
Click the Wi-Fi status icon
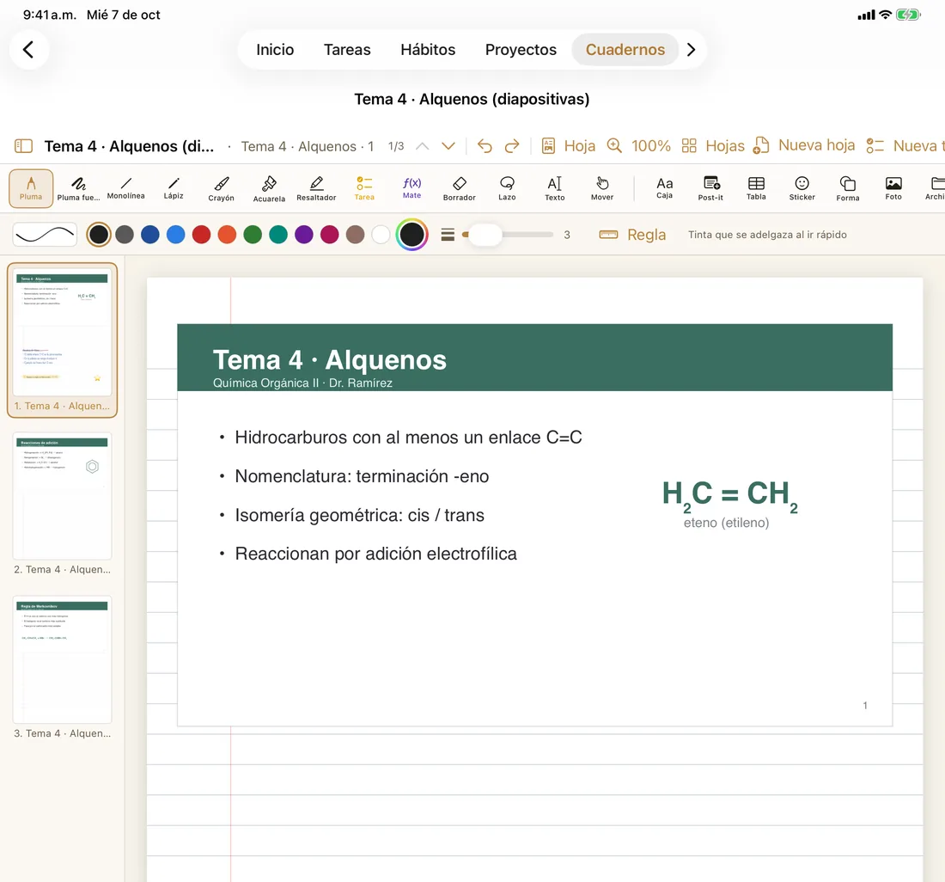(x=885, y=15)
